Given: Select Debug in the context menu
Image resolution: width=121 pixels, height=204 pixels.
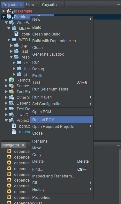Looking at the screenshot, I should [x=62, y=69].
